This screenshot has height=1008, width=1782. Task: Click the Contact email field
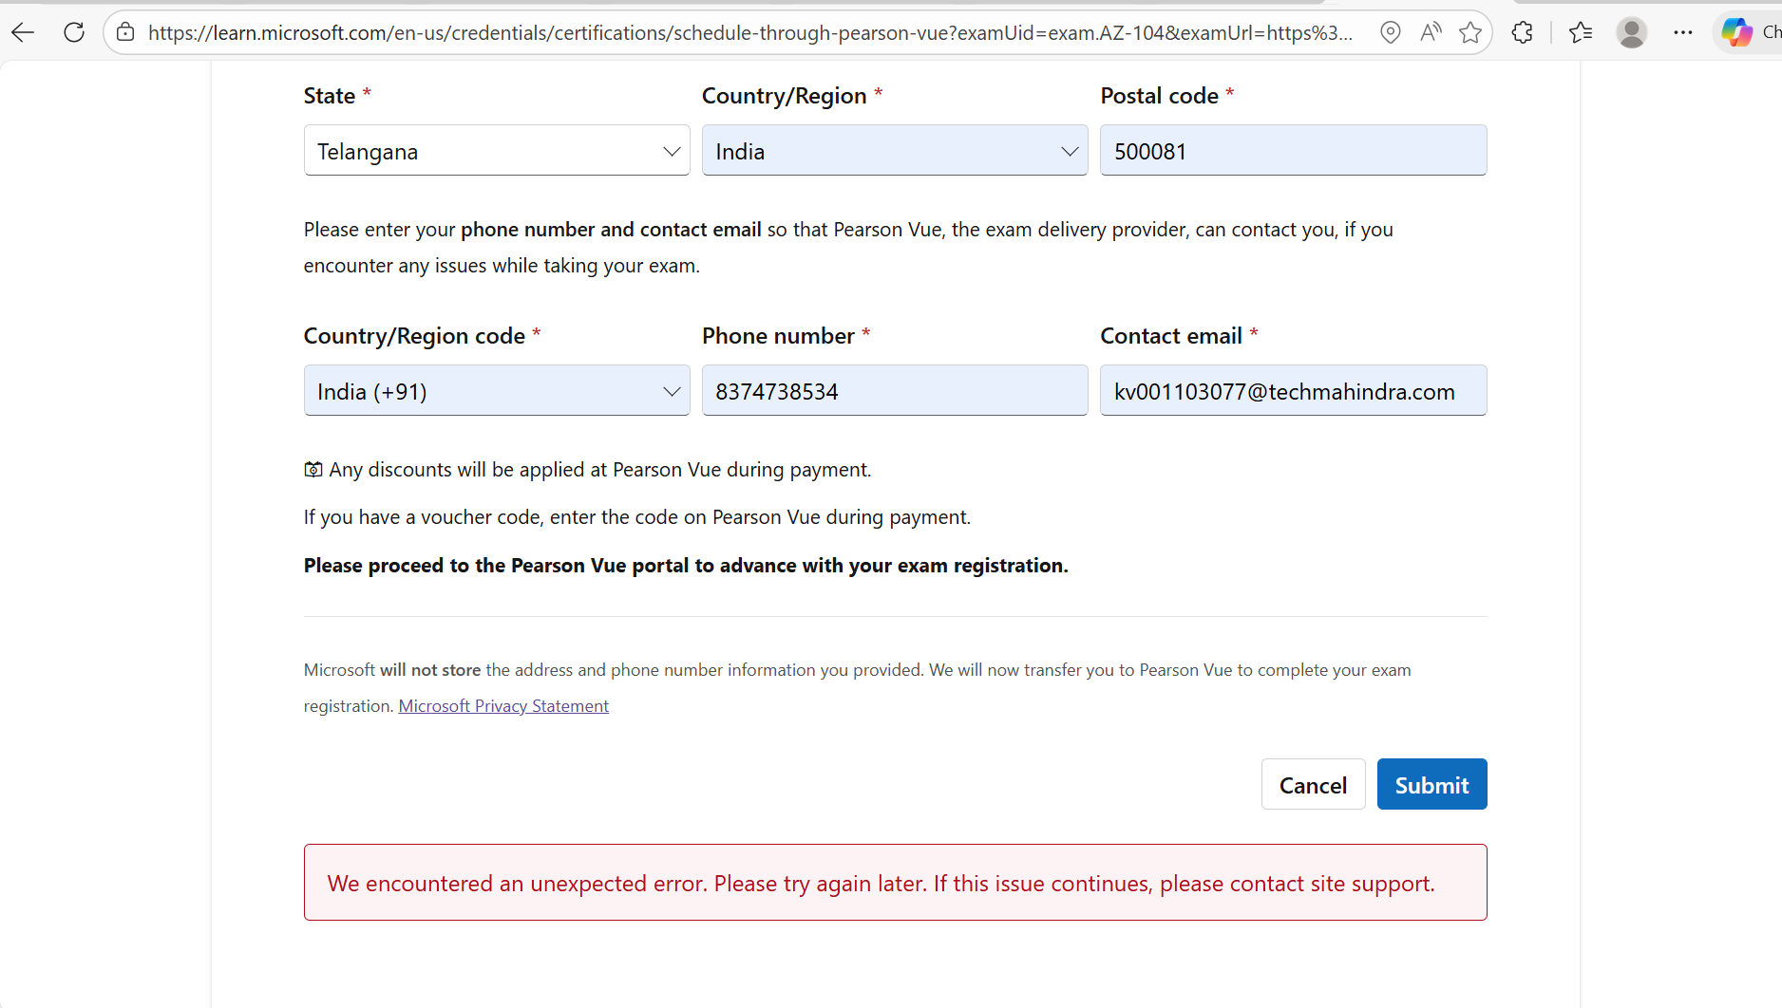[x=1293, y=390]
